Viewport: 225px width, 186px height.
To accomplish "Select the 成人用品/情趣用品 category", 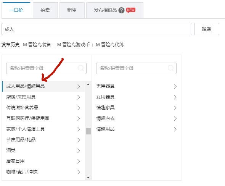I will (43, 86).
